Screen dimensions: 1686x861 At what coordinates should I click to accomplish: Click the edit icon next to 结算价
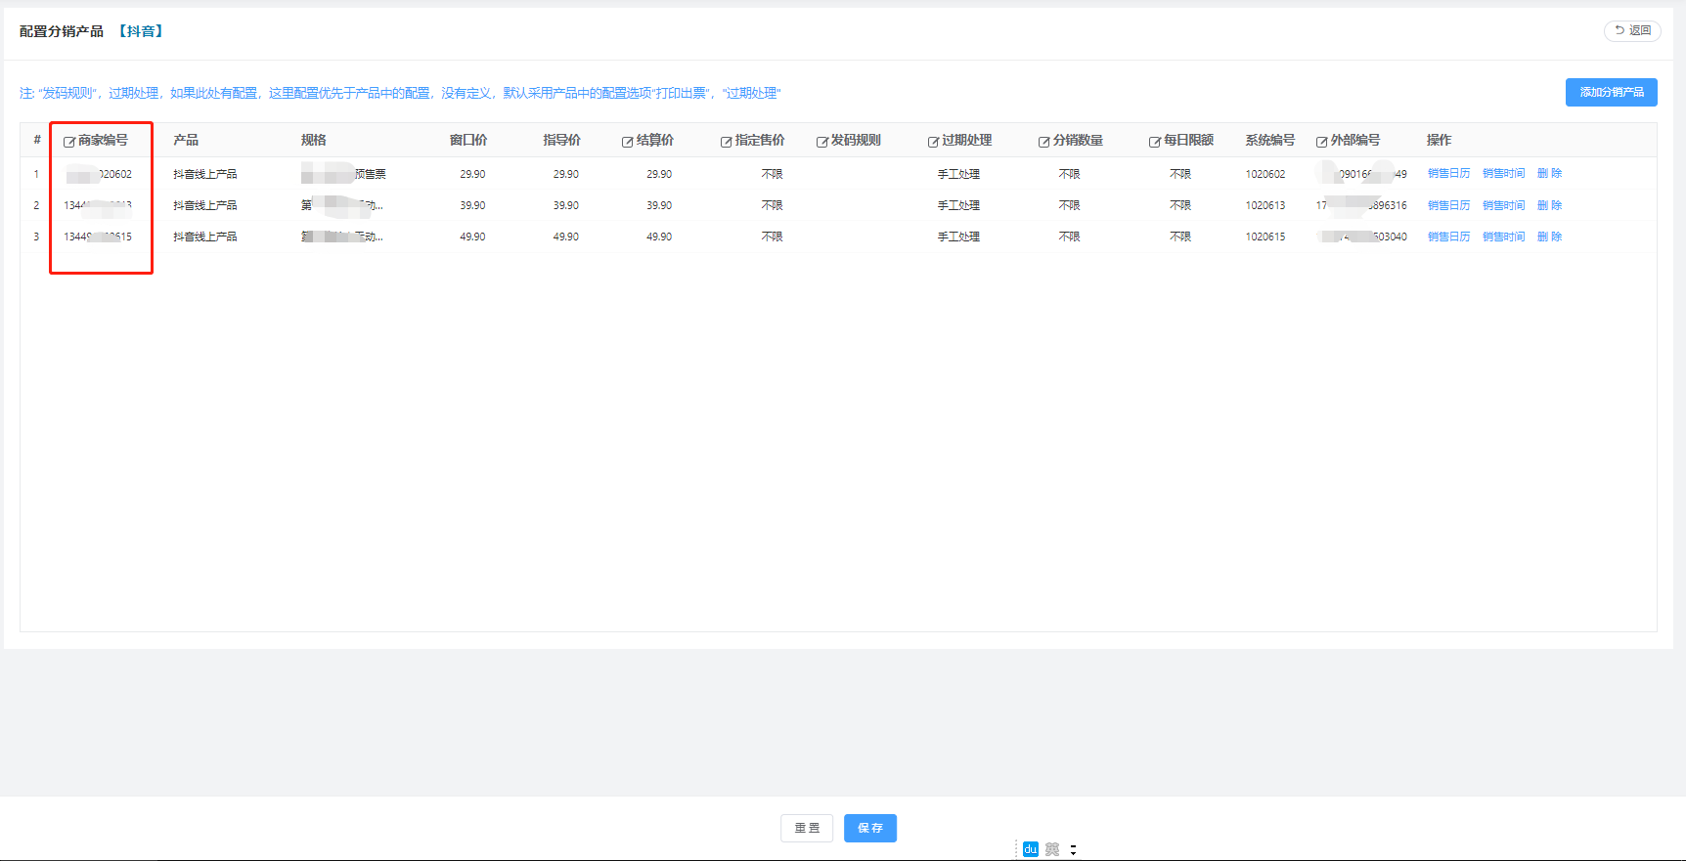(x=627, y=142)
